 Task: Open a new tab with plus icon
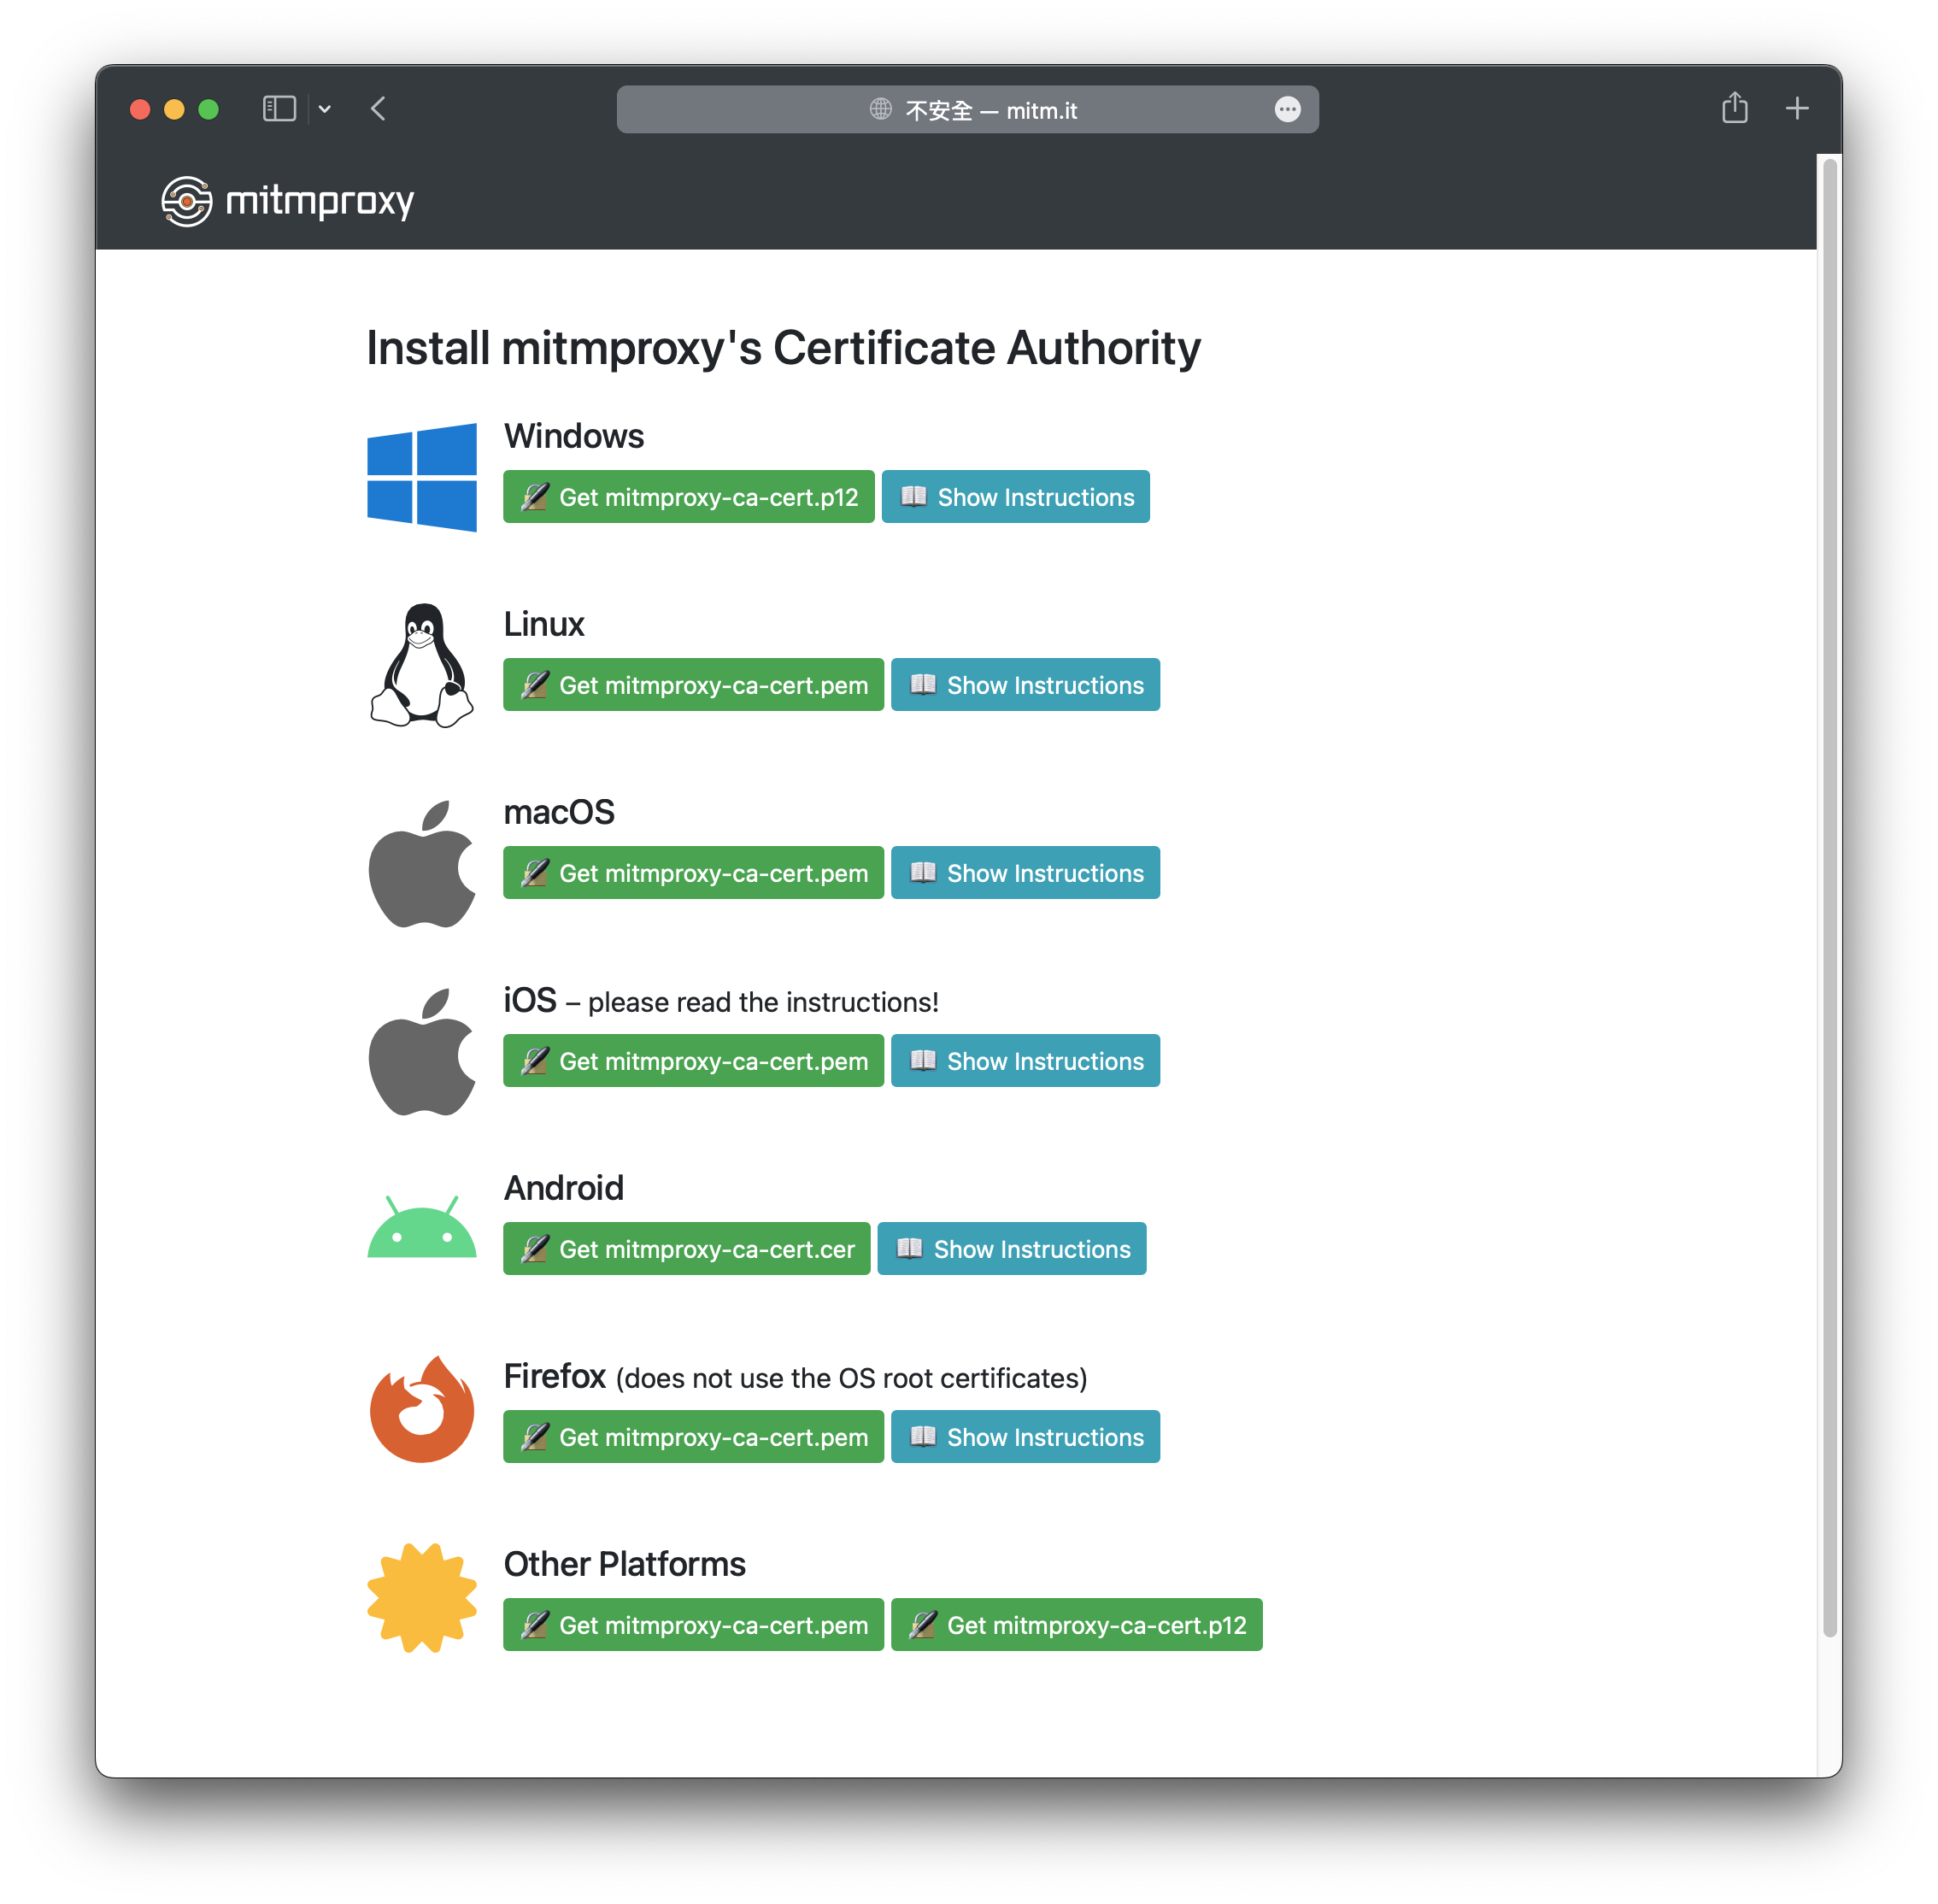[1797, 108]
